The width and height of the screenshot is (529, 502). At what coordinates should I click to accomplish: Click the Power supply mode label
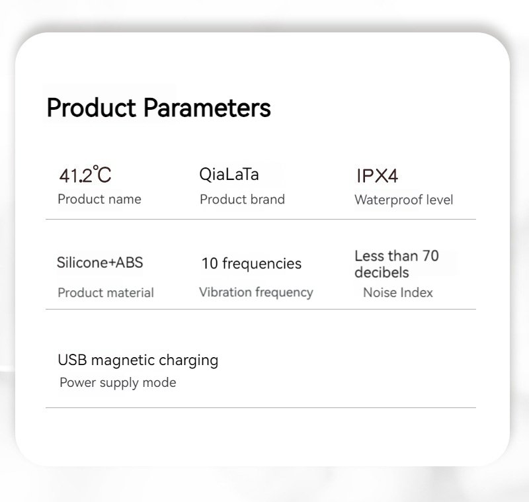click(x=118, y=382)
